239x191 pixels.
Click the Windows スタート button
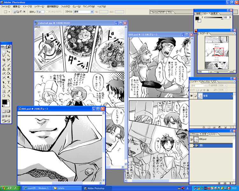pos(10,188)
